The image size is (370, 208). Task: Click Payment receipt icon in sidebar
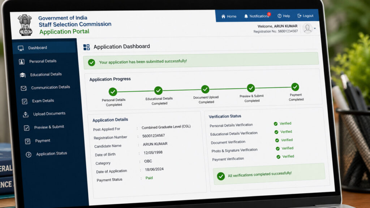(27, 141)
